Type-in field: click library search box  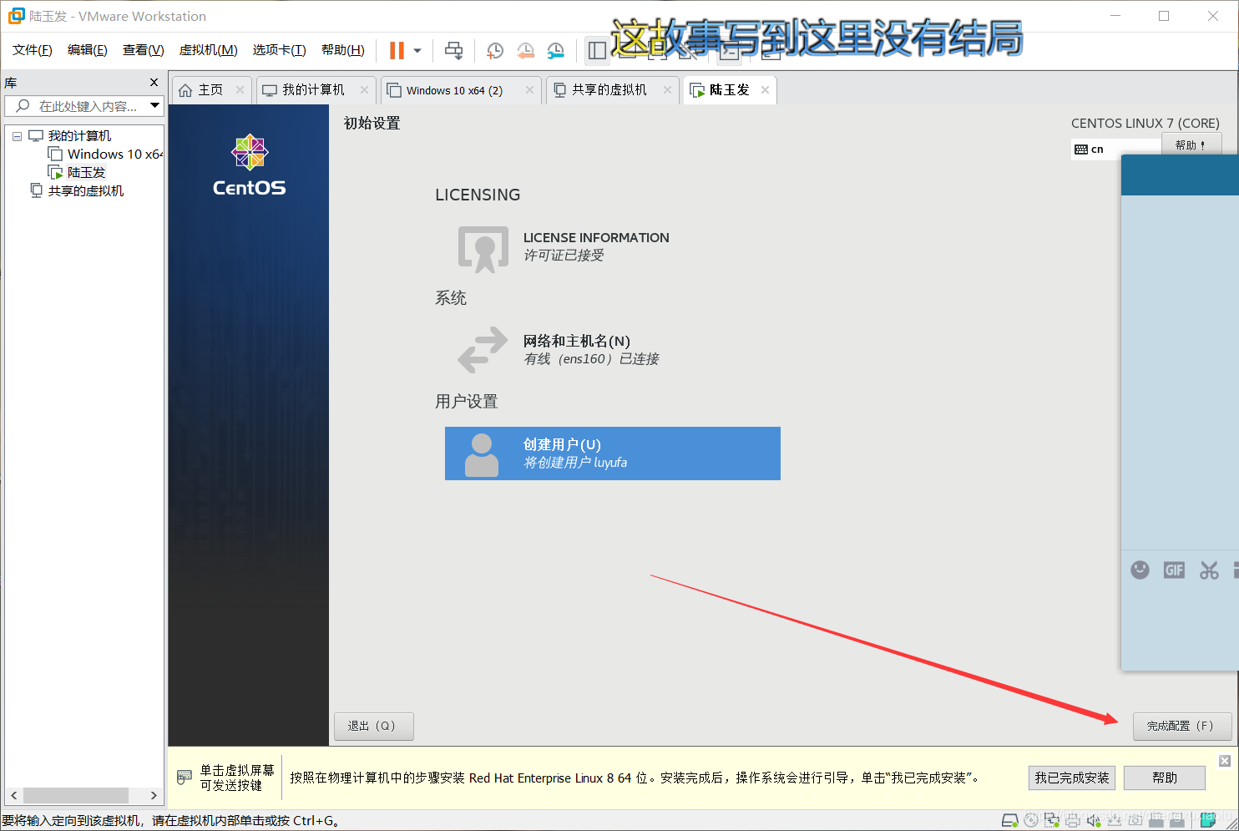(x=86, y=106)
